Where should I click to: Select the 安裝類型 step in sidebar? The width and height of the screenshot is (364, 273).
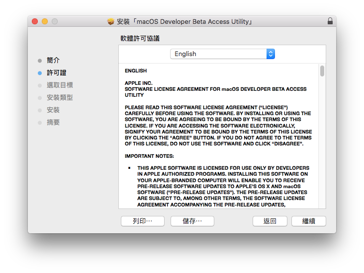(x=60, y=98)
